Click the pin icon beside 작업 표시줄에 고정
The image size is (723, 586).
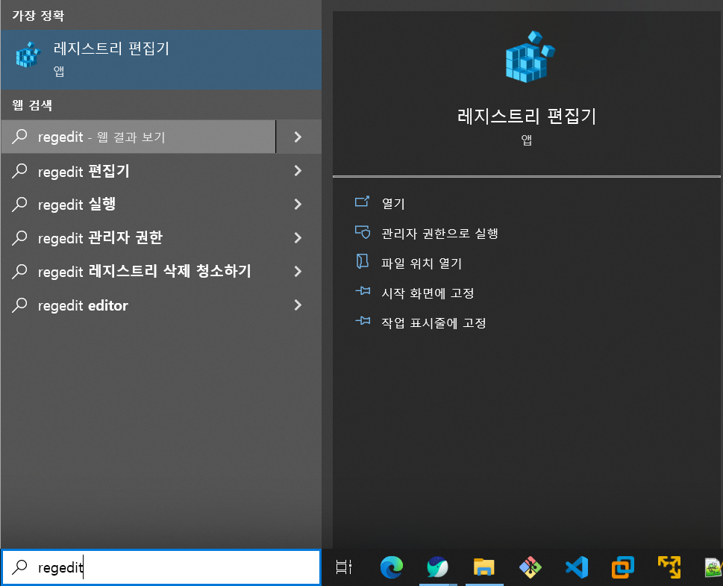[363, 320]
